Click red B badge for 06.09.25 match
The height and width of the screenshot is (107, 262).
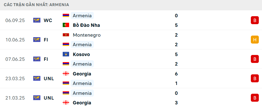pos(255,20)
